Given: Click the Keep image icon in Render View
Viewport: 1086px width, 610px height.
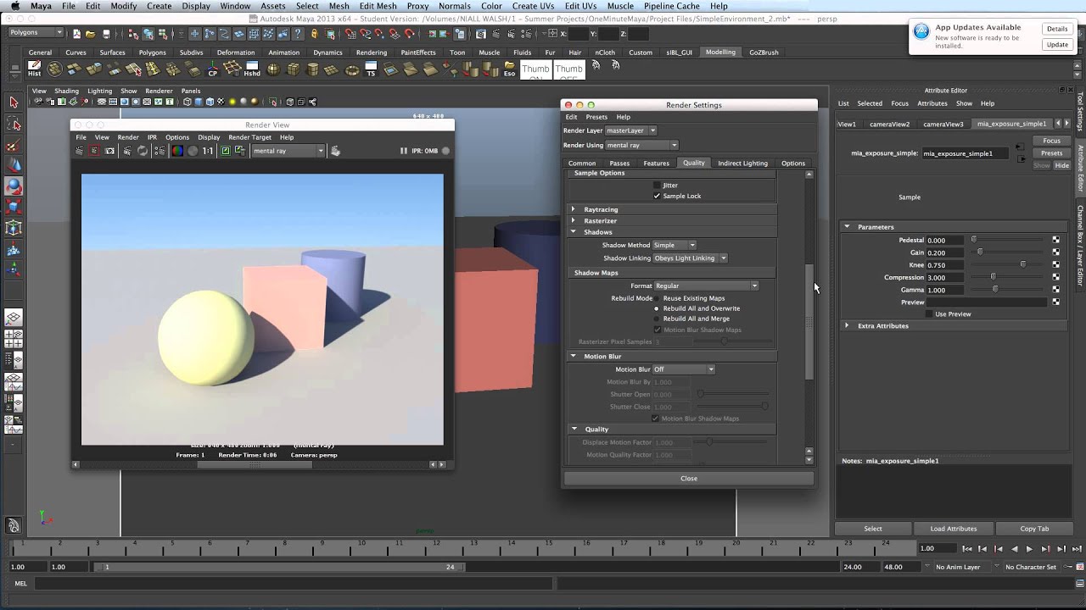Looking at the screenshot, I should click(x=226, y=151).
